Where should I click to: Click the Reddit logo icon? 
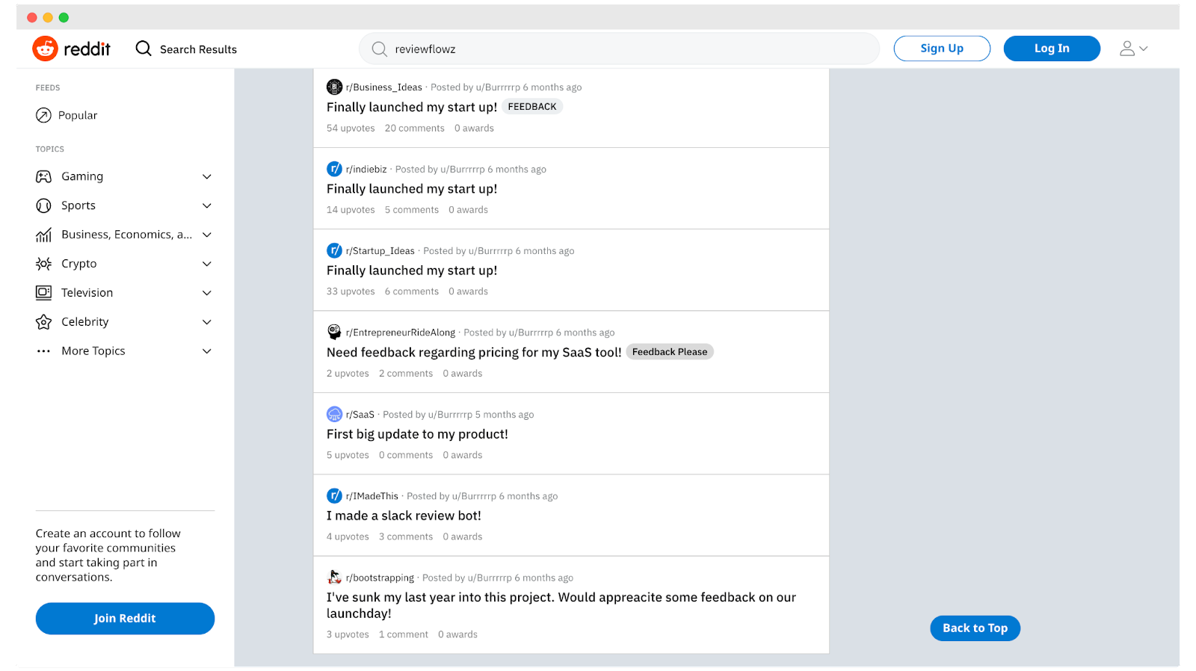(x=45, y=49)
